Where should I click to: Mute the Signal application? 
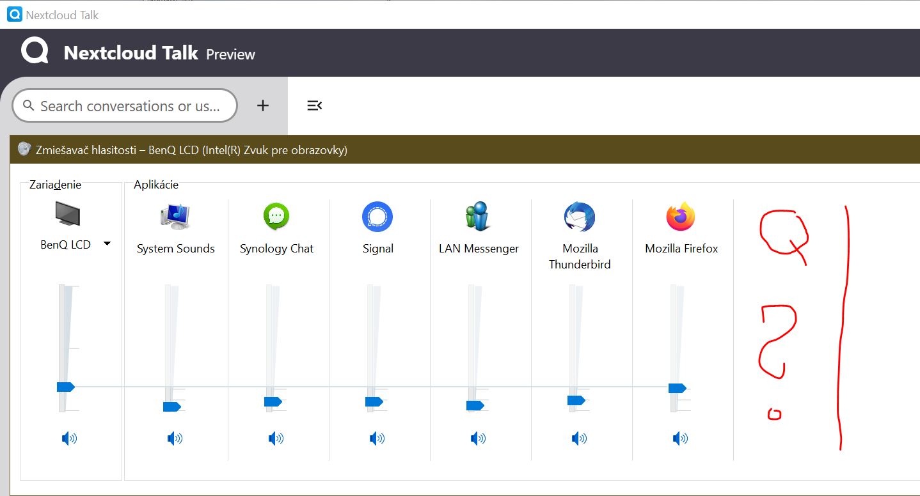click(x=377, y=438)
